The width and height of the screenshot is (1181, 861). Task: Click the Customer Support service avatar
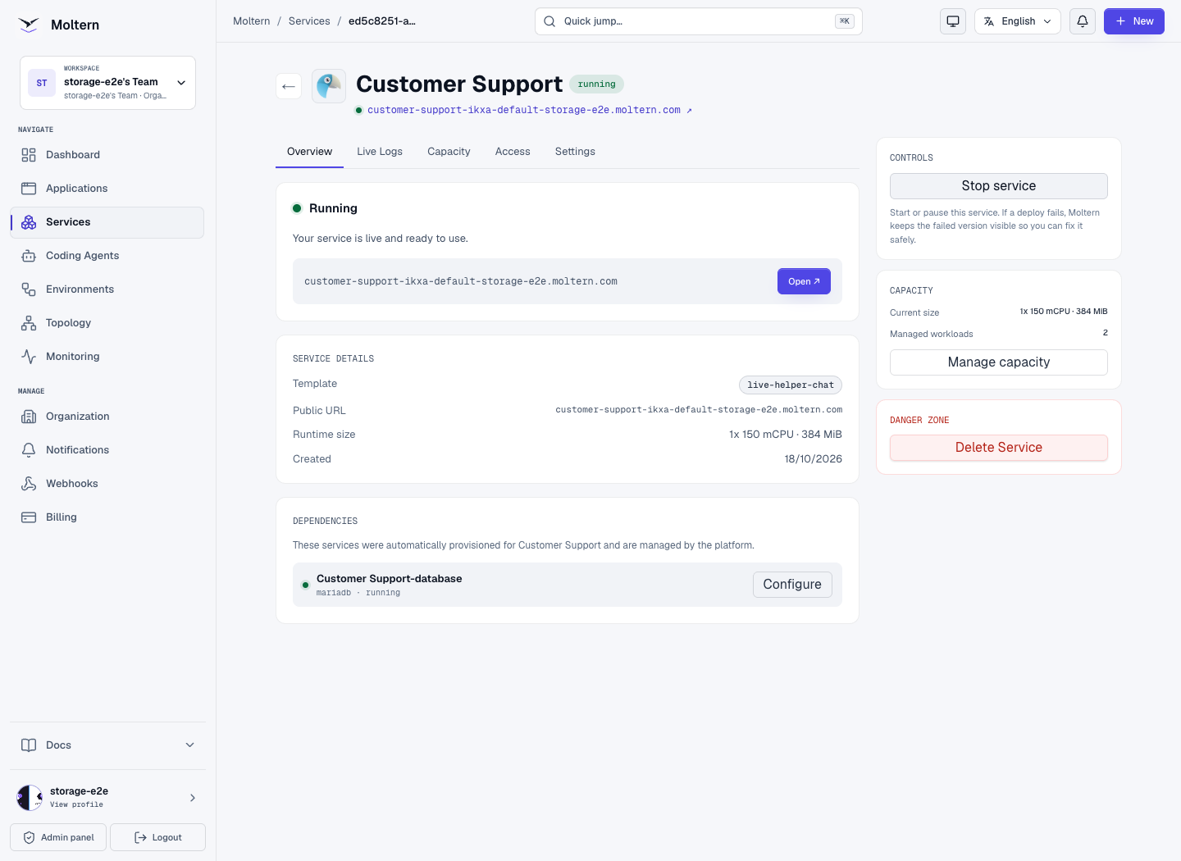pos(329,86)
